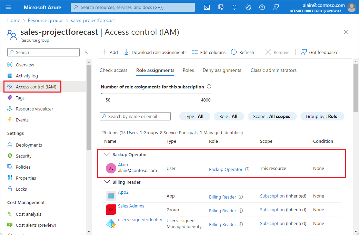Viewport: 359px width, 235px height.
Task: Open the Directories and subscriptions filter
Action: 221,7
